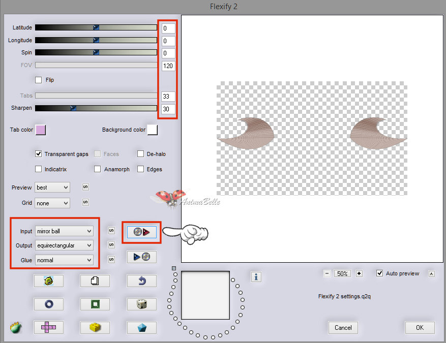Click the Spin slider track

(x=96, y=52)
